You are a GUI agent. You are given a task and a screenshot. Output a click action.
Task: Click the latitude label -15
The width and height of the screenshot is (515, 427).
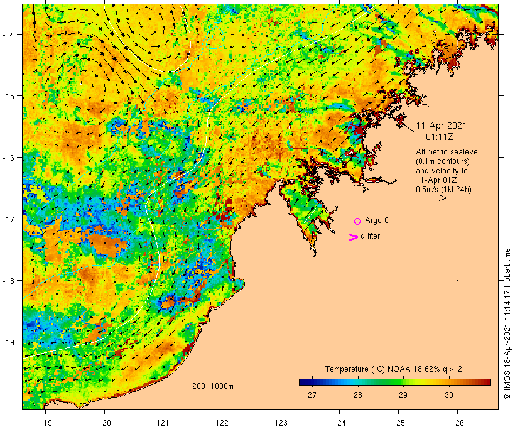coord(8,96)
